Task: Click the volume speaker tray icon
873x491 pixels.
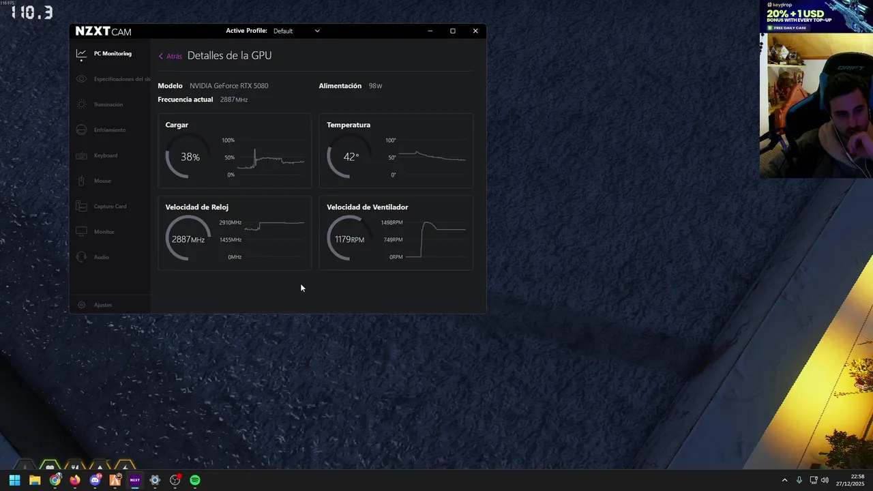Action: [x=825, y=480]
